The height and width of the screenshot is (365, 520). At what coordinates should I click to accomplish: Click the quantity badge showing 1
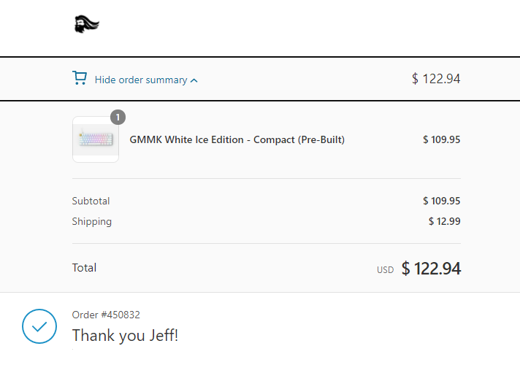pos(118,118)
